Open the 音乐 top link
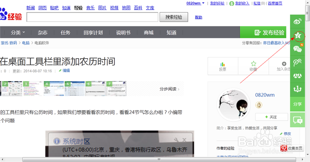Screen dimensions: 310x162 (x=90, y=8)
